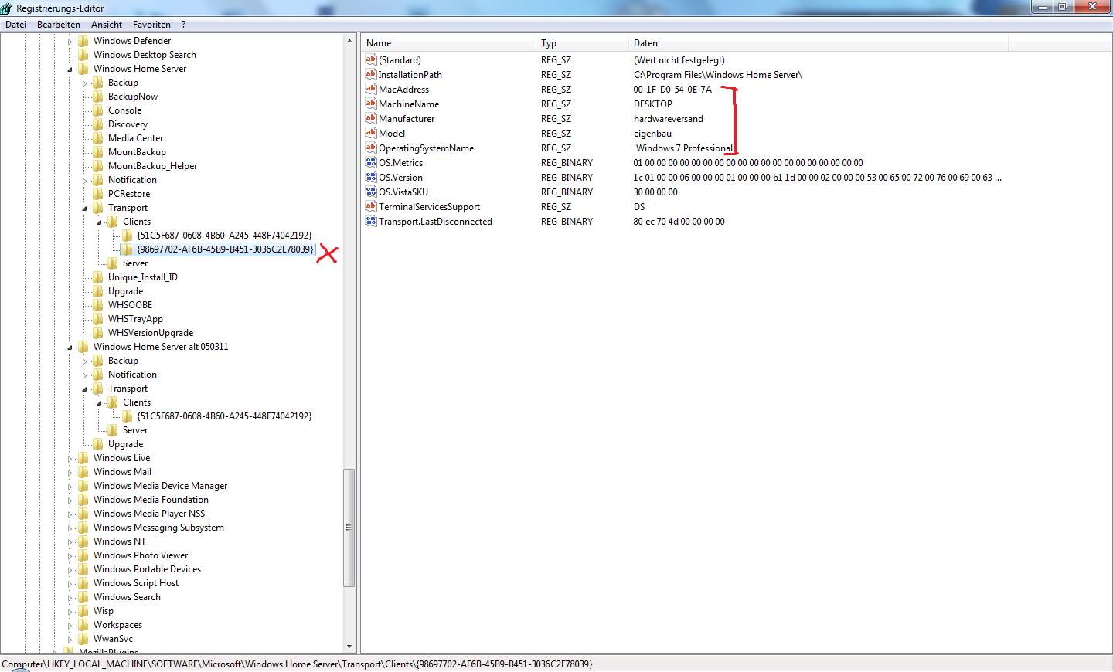The height and width of the screenshot is (672, 1113).
Task: Click the MacAddress string value icon
Action: [x=371, y=89]
